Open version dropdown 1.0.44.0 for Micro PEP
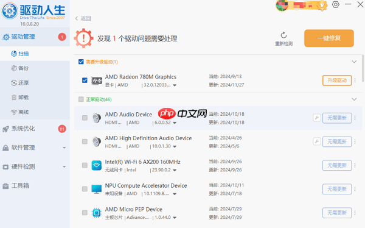Viewport: 365px width, 228px height. coord(175,218)
